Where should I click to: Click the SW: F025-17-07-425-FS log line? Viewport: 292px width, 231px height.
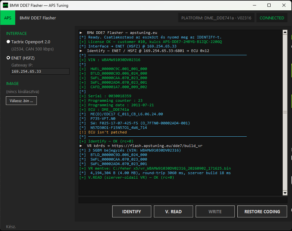(x=135, y=123)
